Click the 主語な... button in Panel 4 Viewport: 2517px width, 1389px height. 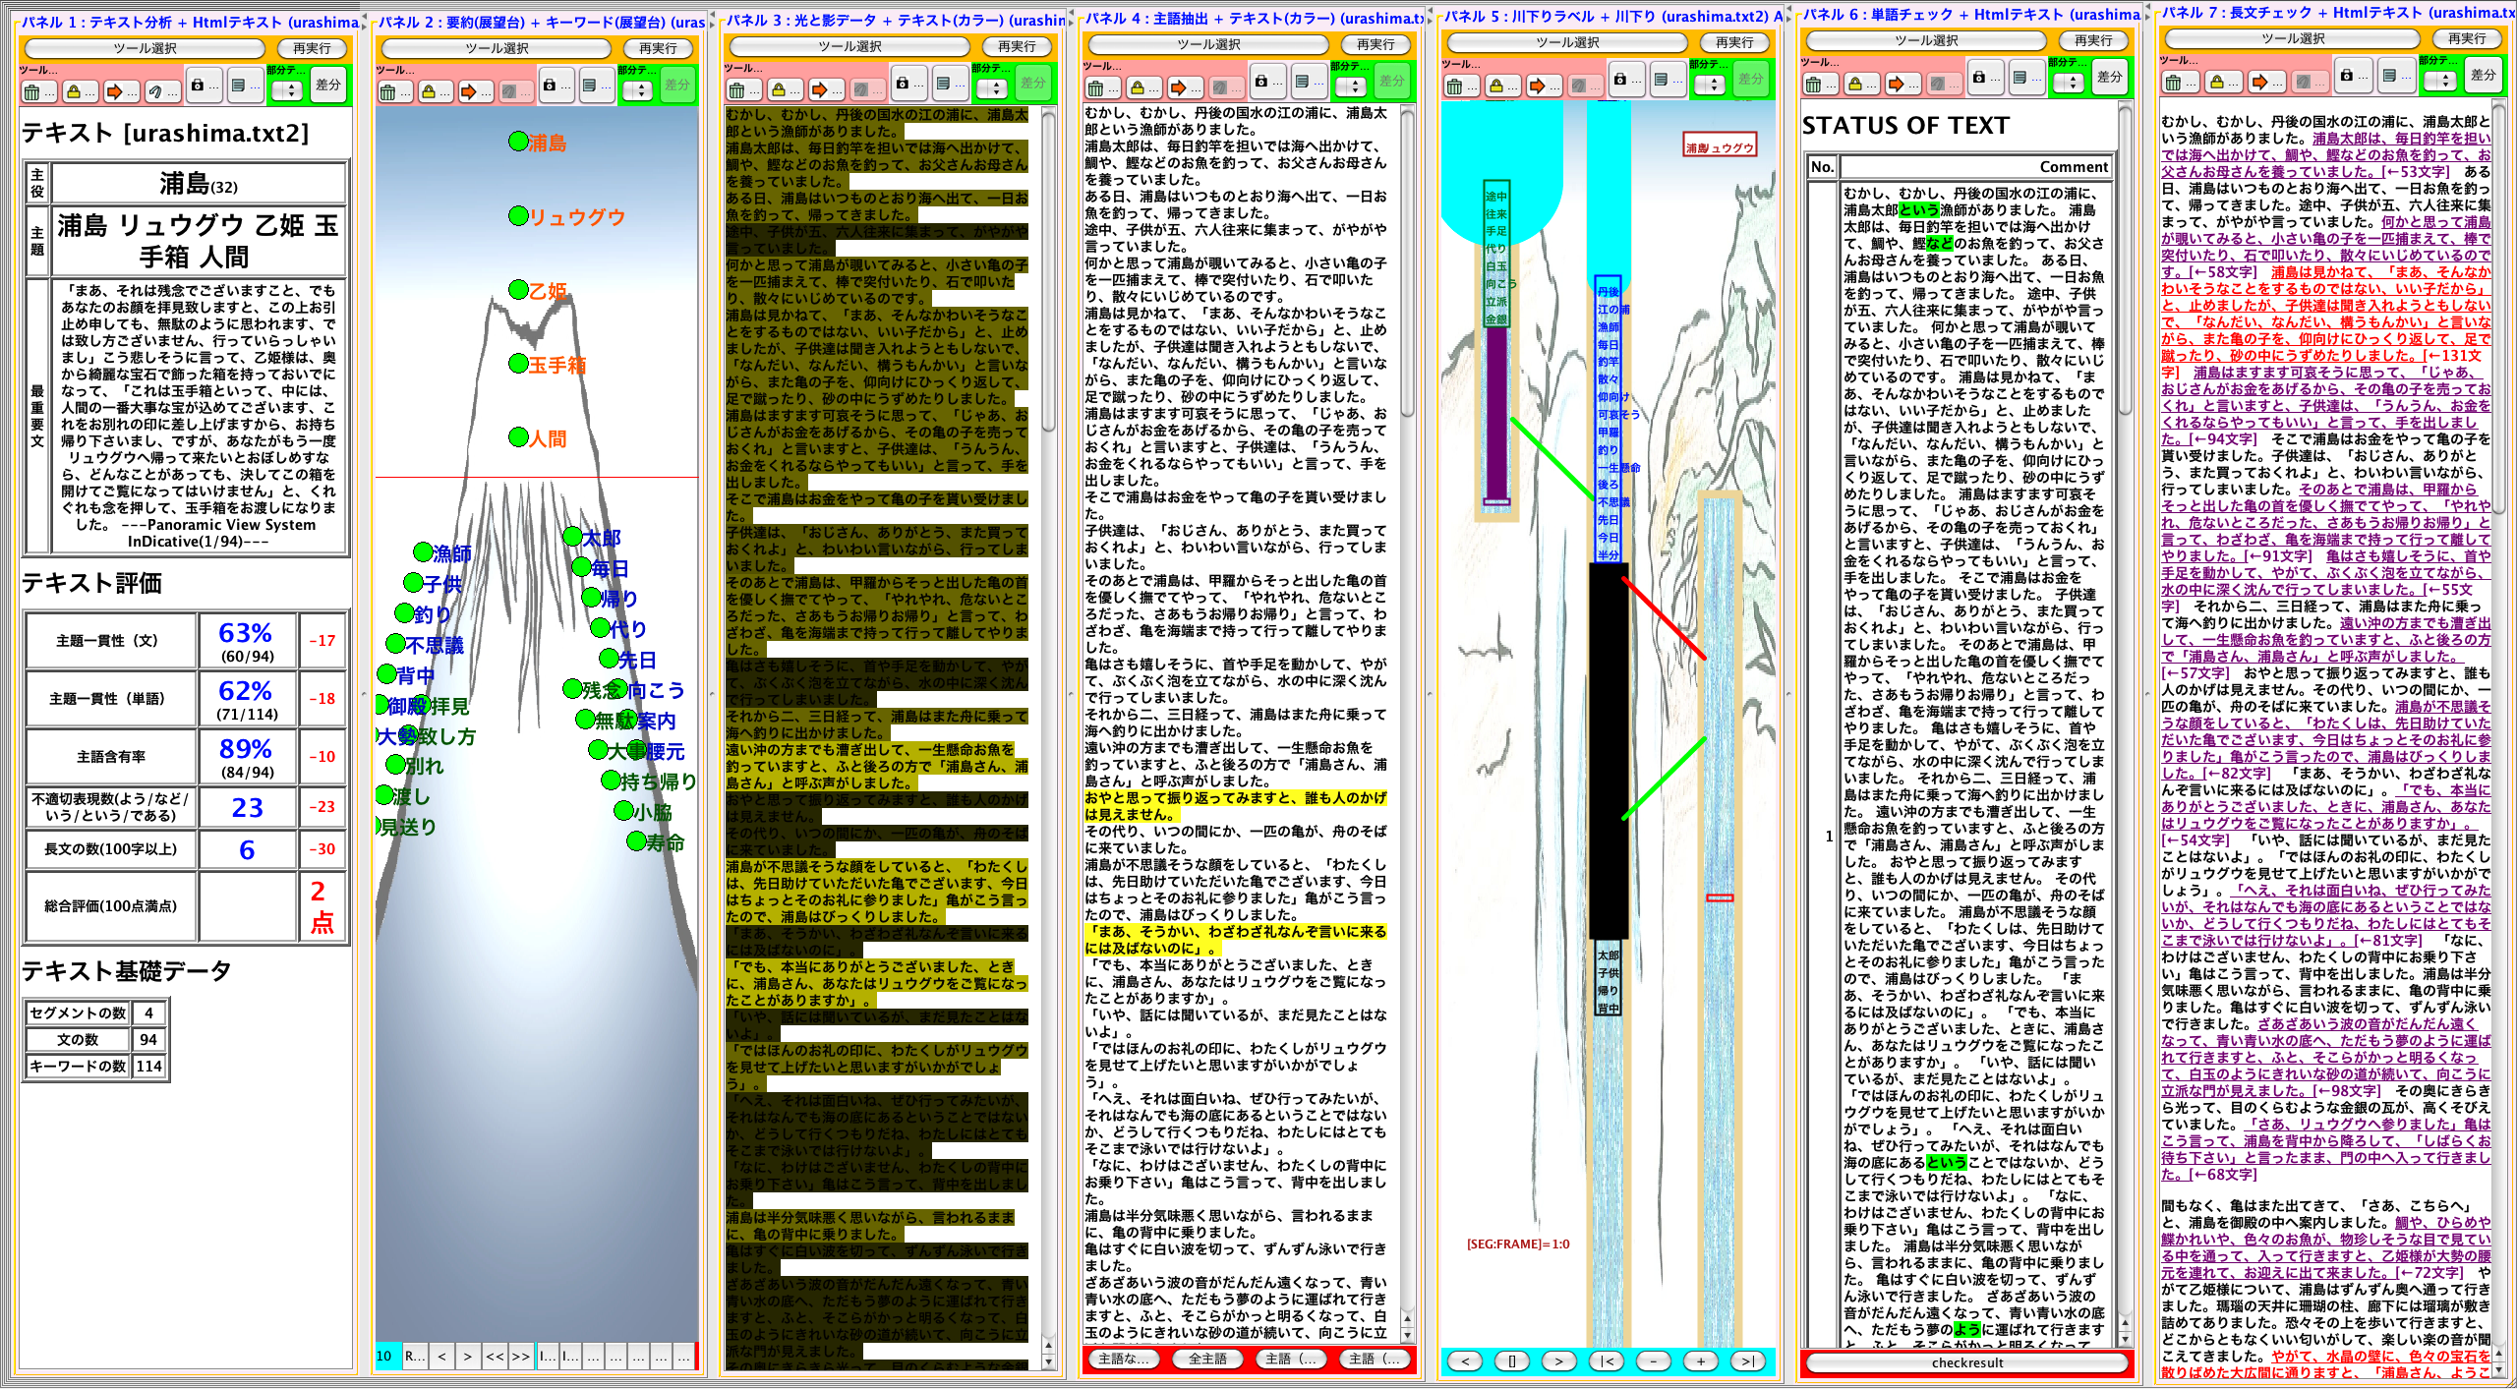[x=1124, y=1359]
